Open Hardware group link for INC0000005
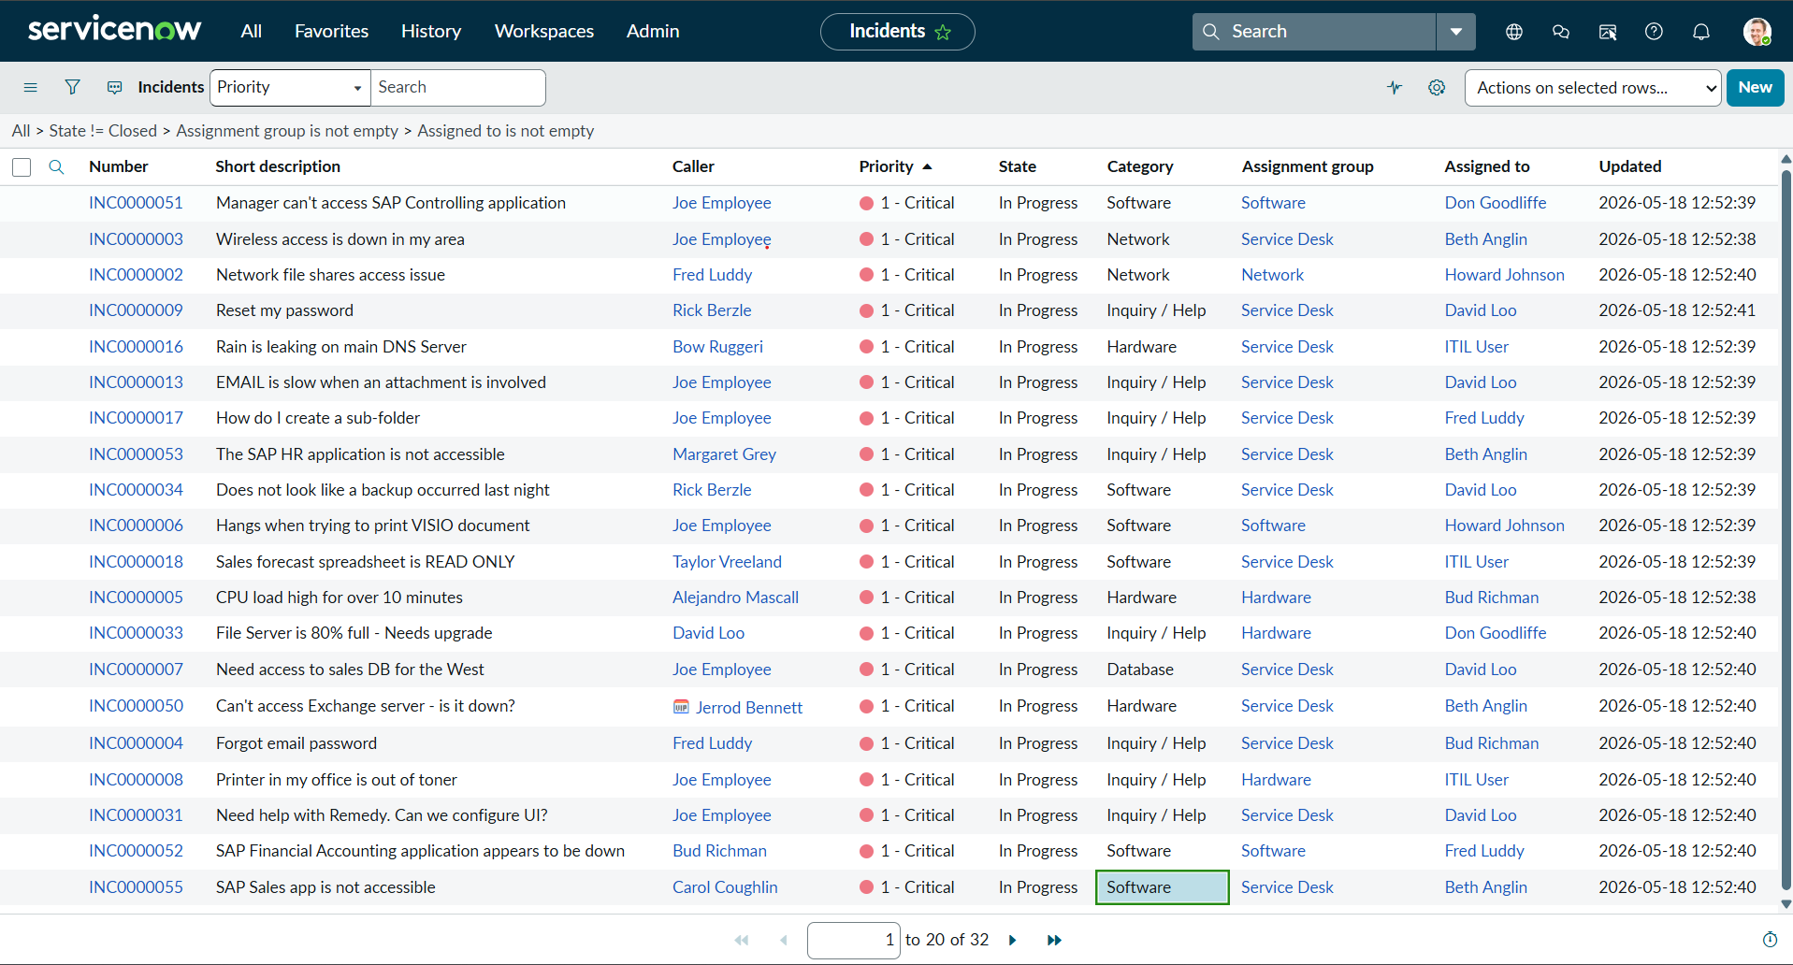This screenshot has width=1793, height=965. coord(1276,598)
